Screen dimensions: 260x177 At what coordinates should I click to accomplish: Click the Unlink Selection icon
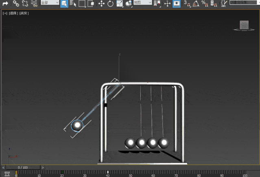(x=25, y=4)
